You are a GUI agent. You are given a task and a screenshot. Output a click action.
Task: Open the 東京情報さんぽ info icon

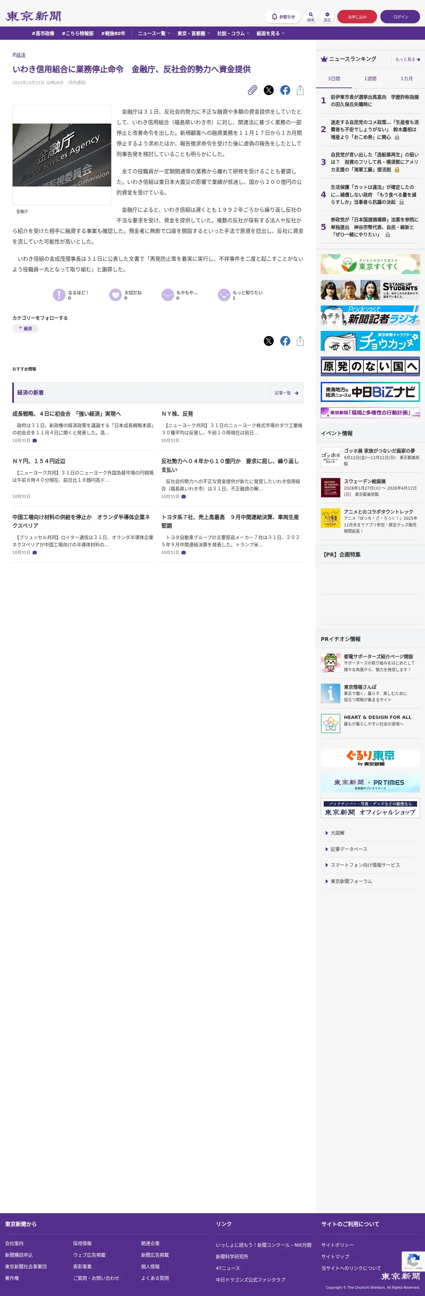[x=330, y=693]
